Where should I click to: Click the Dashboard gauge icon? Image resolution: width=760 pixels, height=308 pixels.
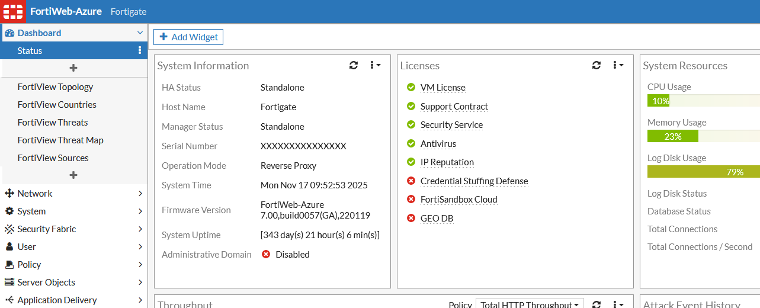(x=9, y=33)
